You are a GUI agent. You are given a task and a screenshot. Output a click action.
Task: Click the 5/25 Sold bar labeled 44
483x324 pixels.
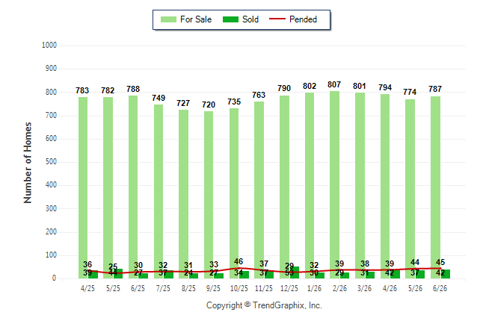point(118,273)
